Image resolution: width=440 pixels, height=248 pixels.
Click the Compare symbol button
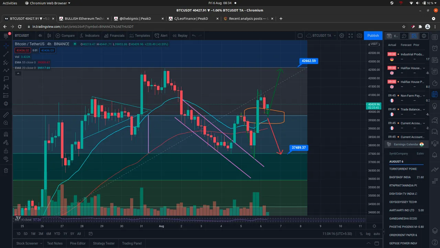[65, 35]
